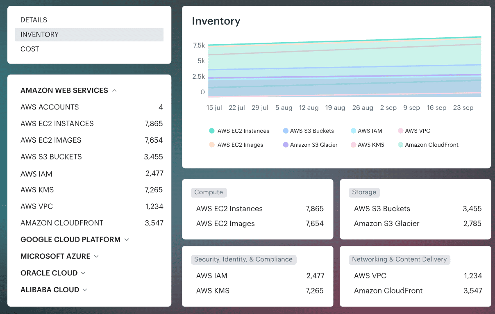Click the 15 jul axis label on the chart
The image size is (495, 314).
click(x=214, y=107)
